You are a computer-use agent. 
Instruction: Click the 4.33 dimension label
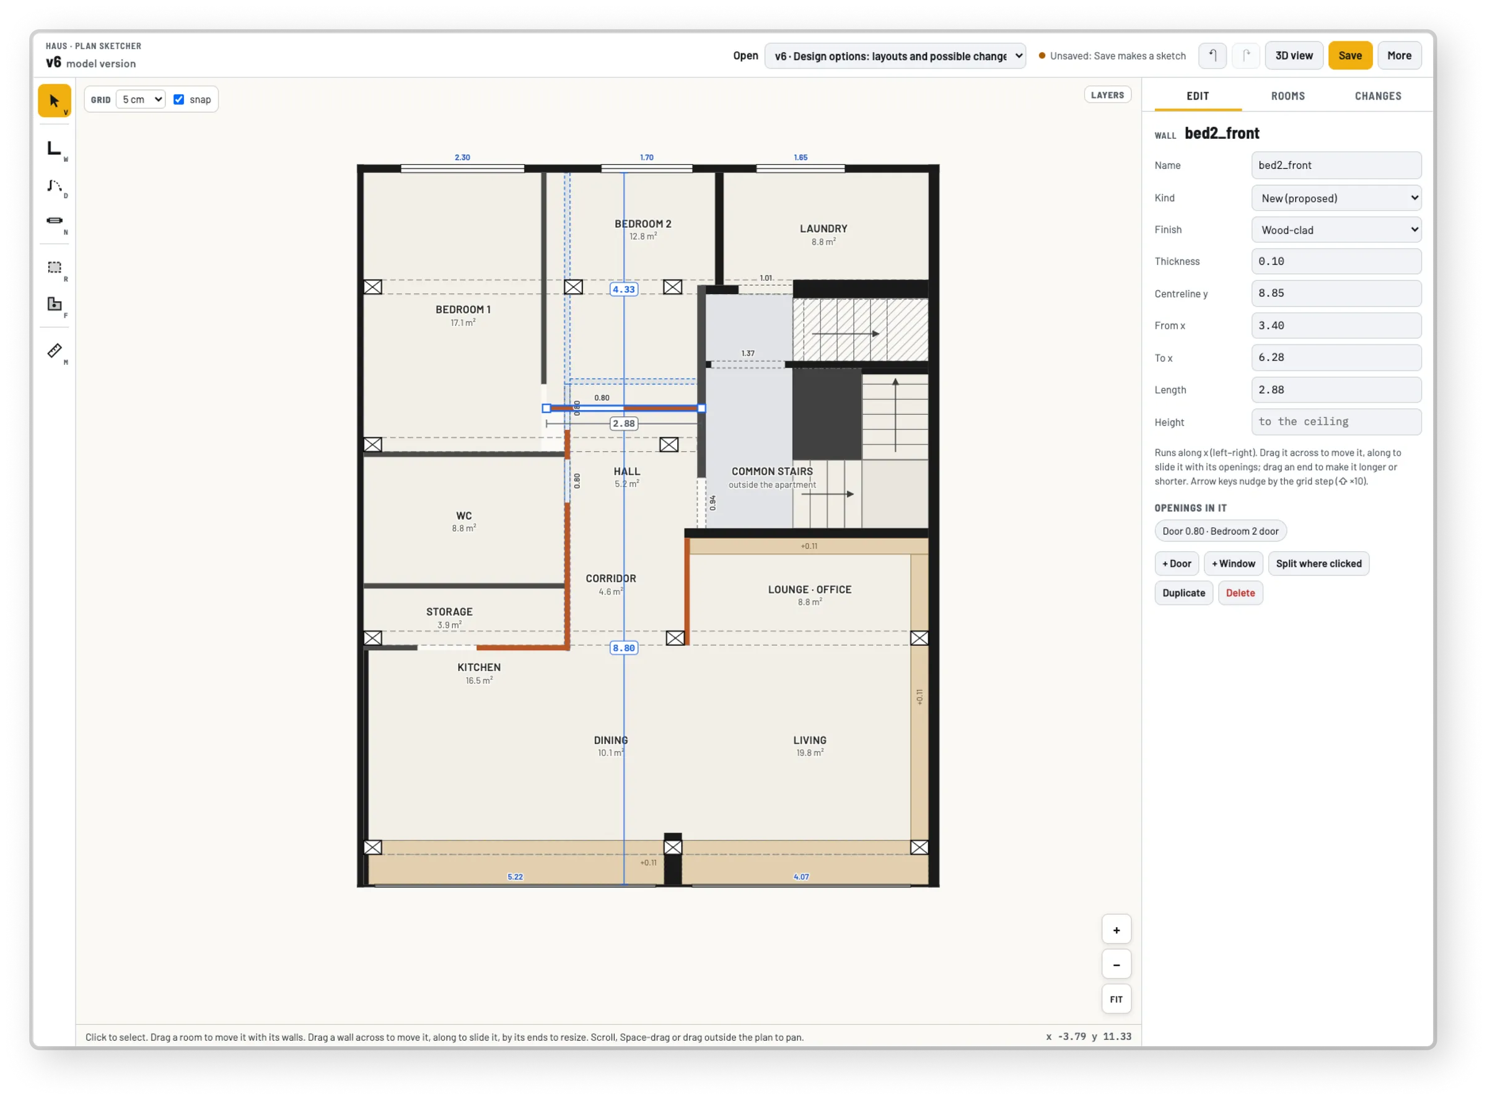tap(624, 289)
